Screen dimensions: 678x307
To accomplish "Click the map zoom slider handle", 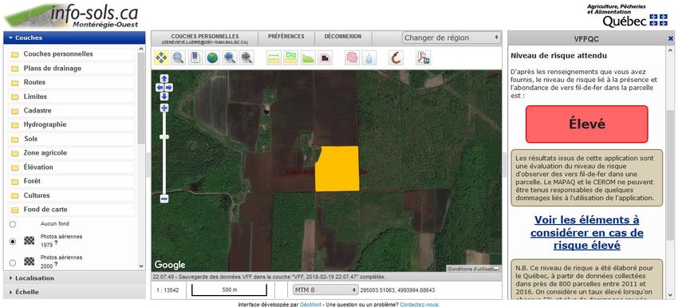I will [164, 137].
